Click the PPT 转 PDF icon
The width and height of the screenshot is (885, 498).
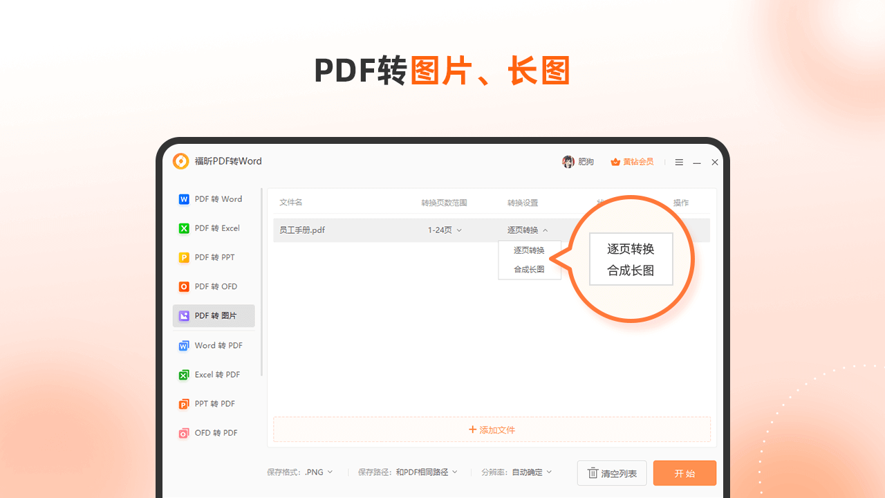tap(184, 404)
